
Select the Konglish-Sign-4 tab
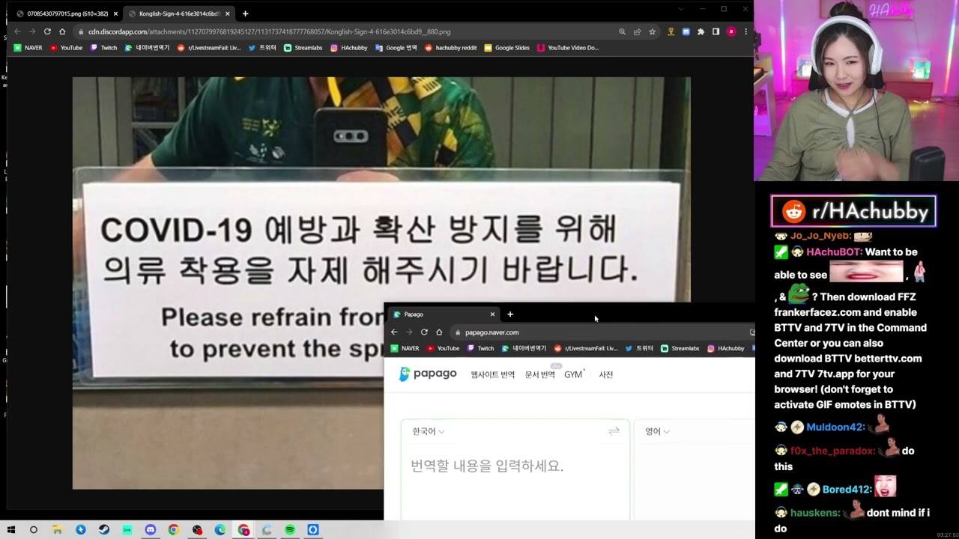tap(178, 13)
